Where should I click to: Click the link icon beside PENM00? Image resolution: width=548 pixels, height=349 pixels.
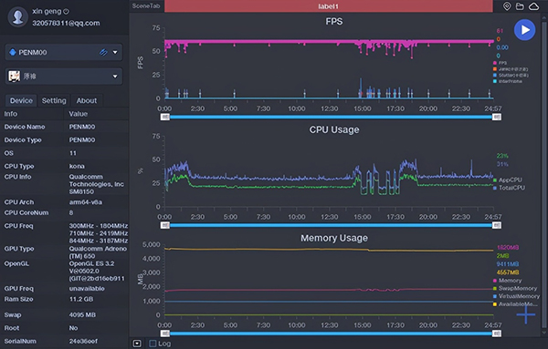pos(103,52)
